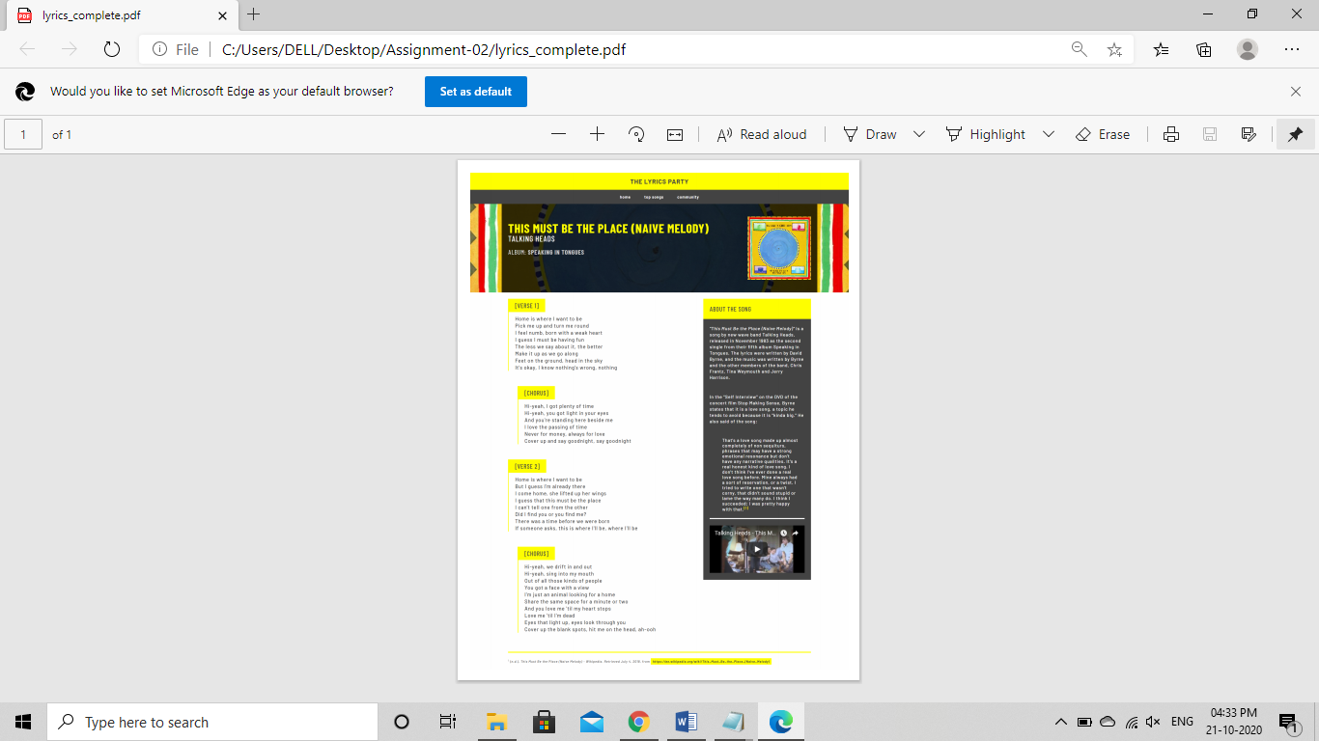Open Edge settings via the ellipsis menu
Image resolution: width=1319 pixels, height=741 pixels.
tap(1291, 47)
